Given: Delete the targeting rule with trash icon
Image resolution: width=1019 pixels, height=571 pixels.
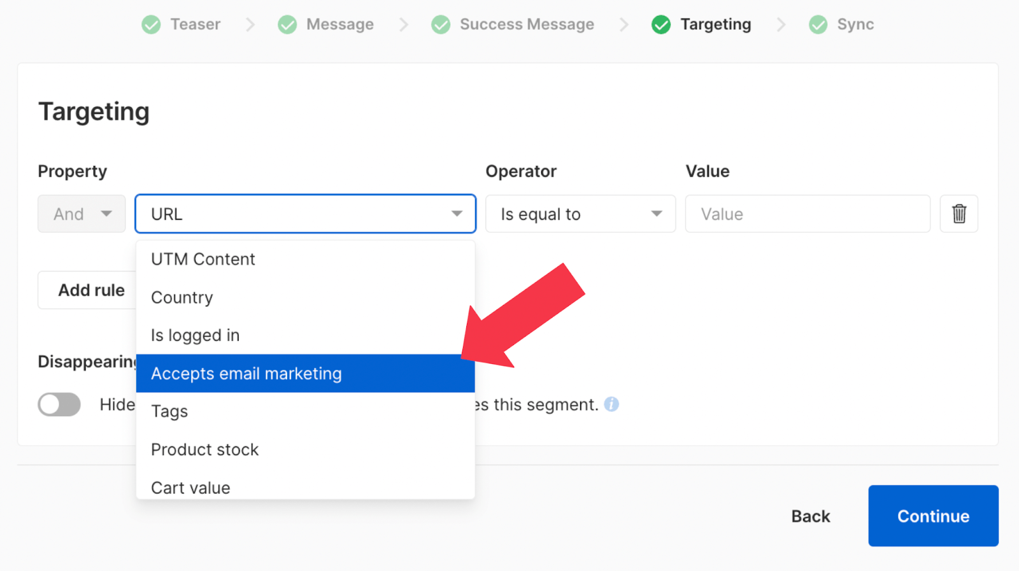Looking at the screenshot, I should click(x=958, y=214).
